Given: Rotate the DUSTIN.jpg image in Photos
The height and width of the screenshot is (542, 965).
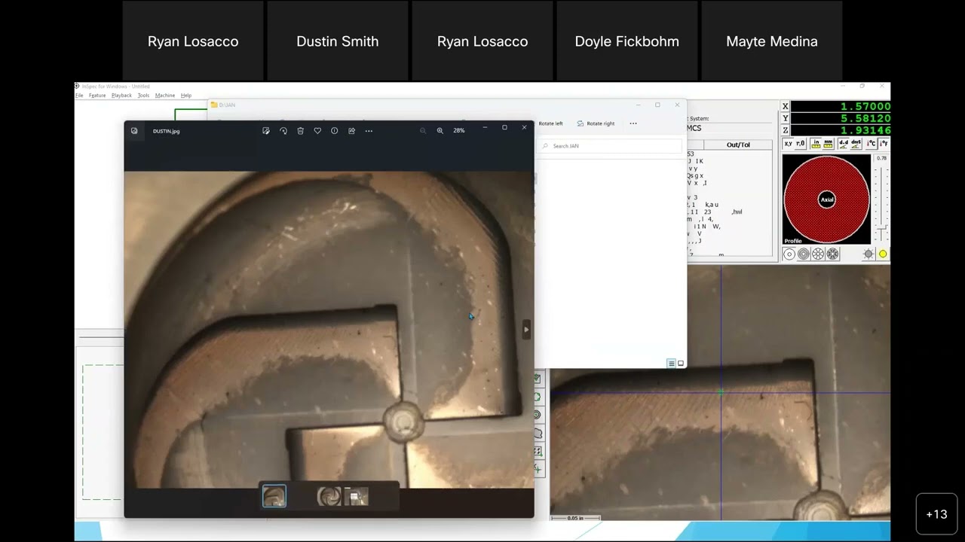Looking at the screenshot, I should pyautogui.click(x=283, y=131).
